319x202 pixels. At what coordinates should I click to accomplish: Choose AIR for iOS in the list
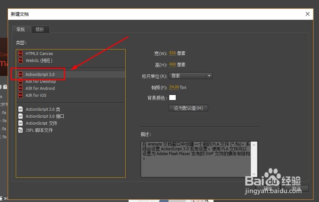click(71, 95)
